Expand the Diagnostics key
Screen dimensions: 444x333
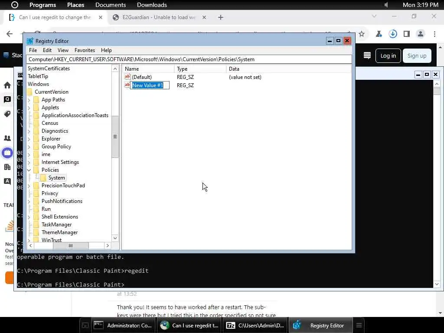pyautogui.click(x=29, y=131)
